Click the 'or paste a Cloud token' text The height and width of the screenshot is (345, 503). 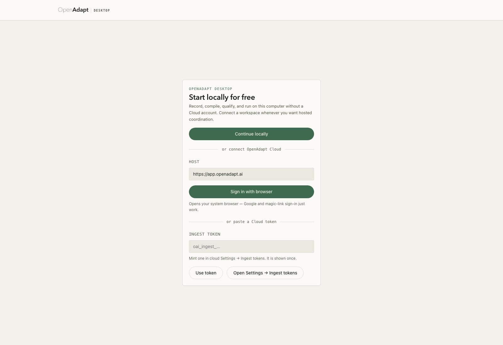click(251, 222)
